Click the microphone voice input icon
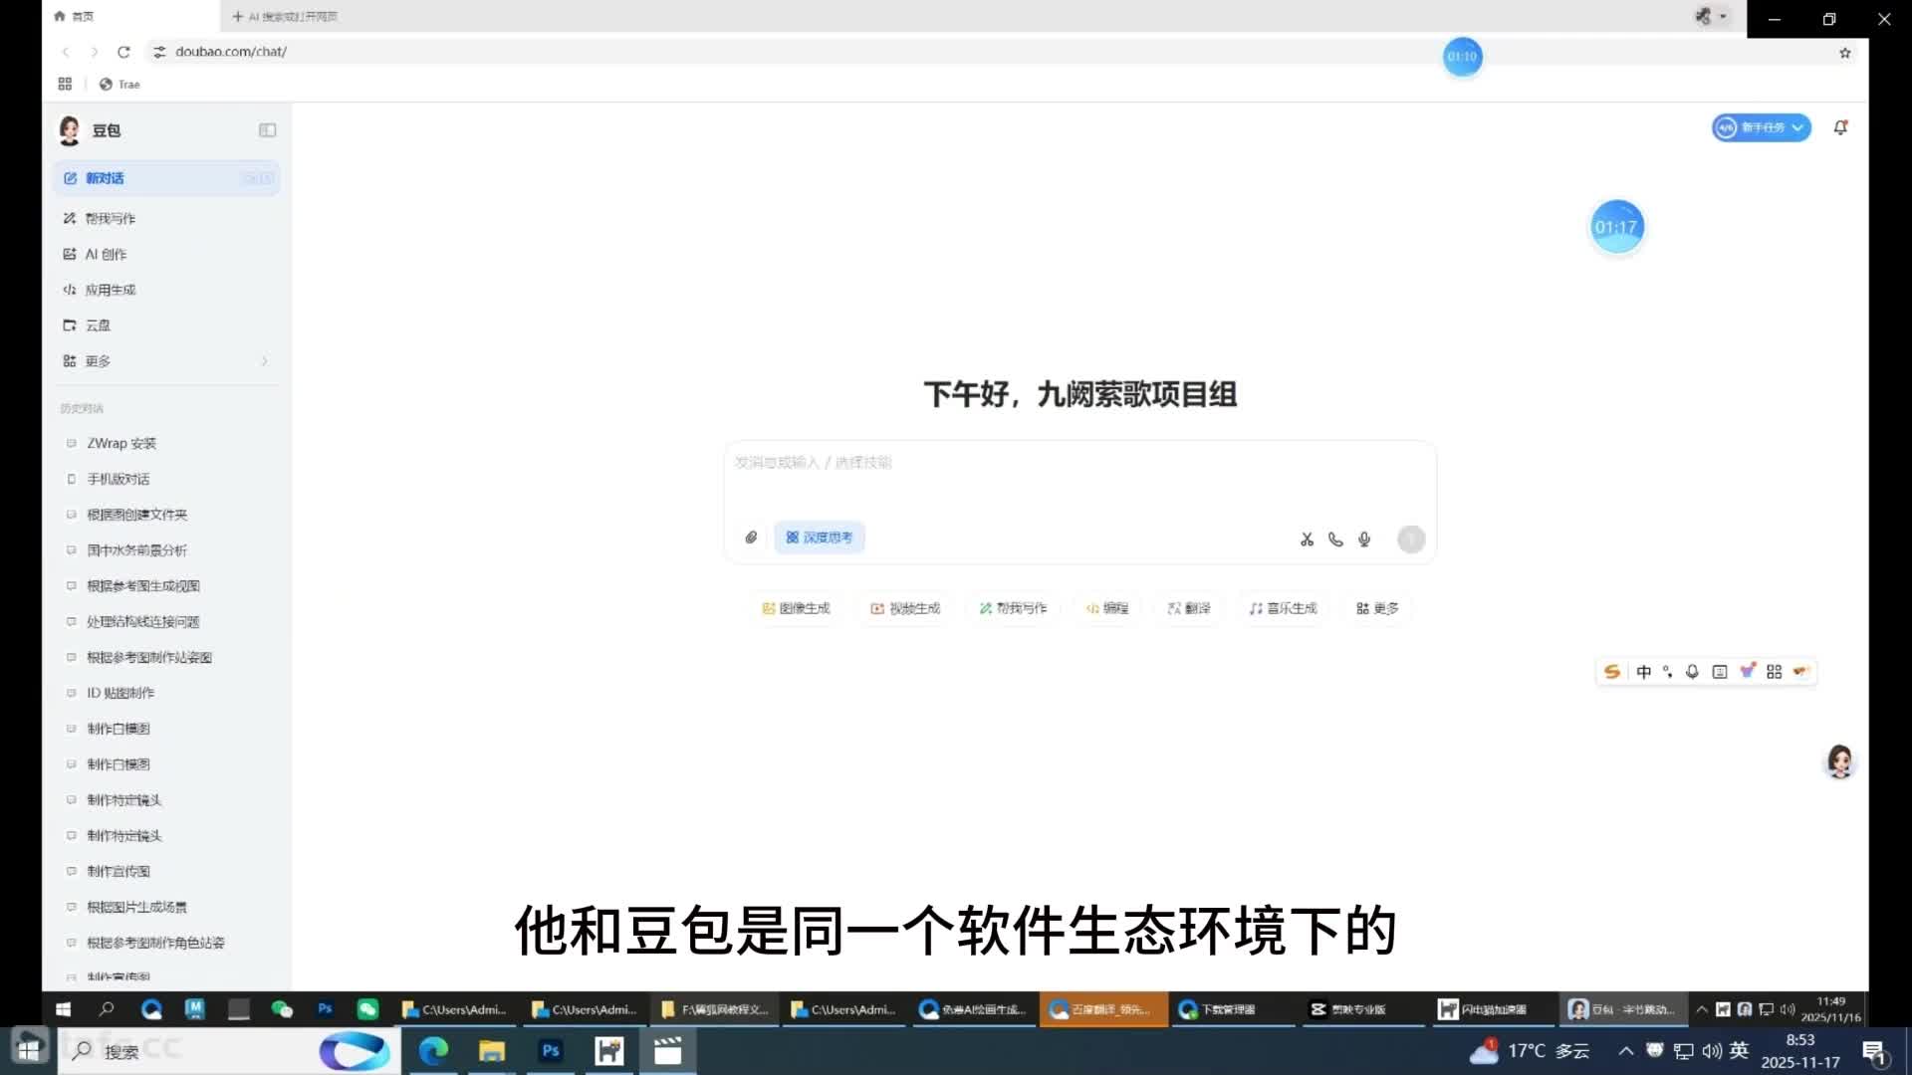 click(x=1364, y=539)
